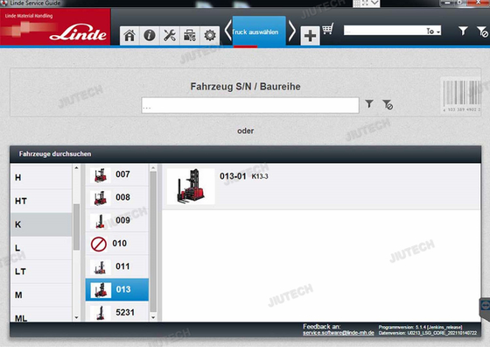Open settings gear icon
490x347 pixels.
[x=210, y=35]
